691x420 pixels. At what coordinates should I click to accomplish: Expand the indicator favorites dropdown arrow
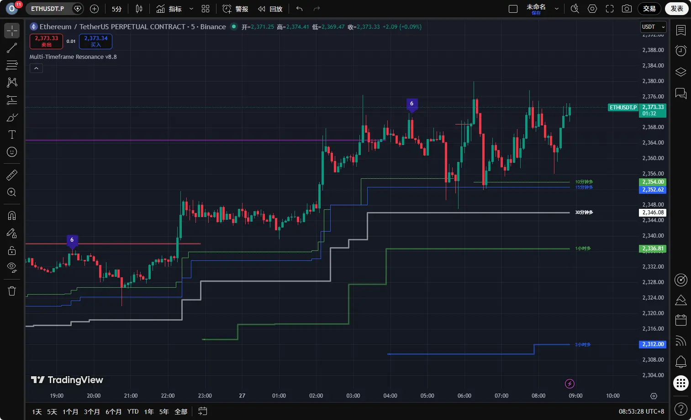point(191,9)
